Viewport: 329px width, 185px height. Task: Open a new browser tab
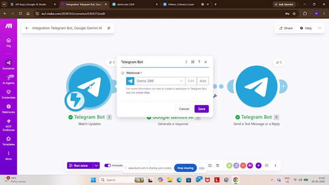pyautogui.click(x=215, y=4)
